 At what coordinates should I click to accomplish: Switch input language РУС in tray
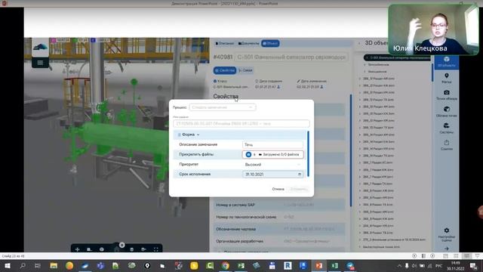click(x=439, y=266)
